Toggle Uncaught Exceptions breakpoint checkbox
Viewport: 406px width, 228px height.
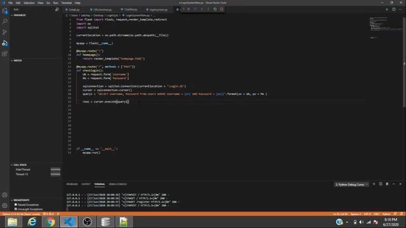tap(16, 209)
